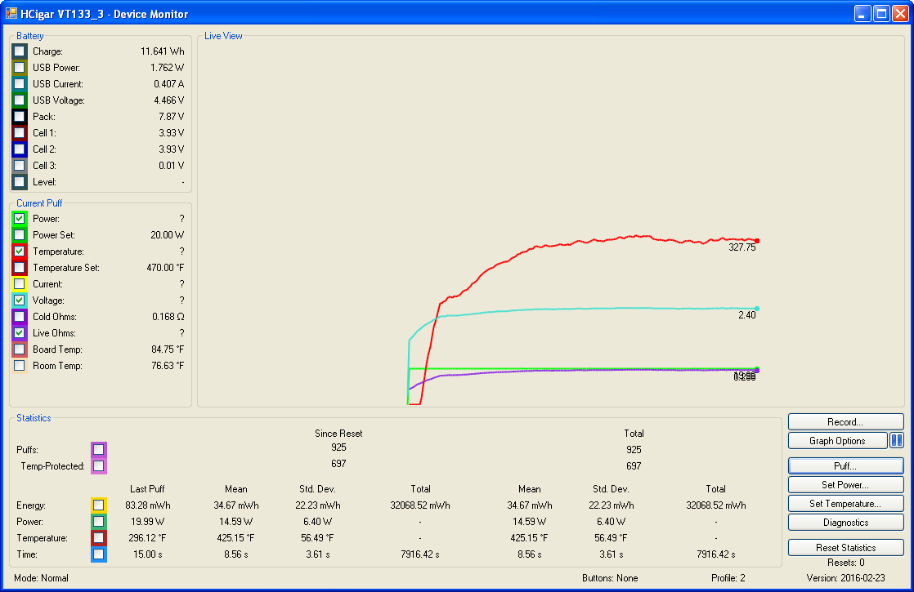Enable Board Temp graph checkbox
The width and height of the screenshot is (914, 592).
(20, 349)
